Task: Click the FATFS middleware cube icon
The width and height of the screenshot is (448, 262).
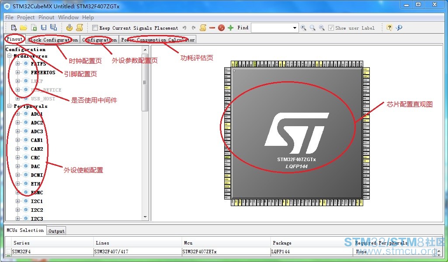Action: [x=26, y=63]
